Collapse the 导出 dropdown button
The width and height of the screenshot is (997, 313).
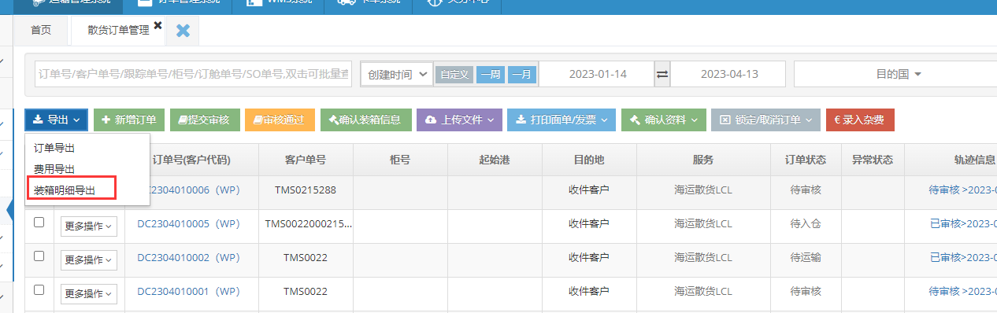[x=56, y=120]
